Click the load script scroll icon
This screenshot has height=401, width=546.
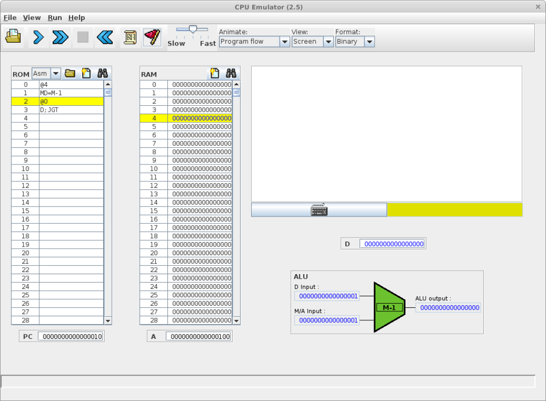tap(130, 37)
